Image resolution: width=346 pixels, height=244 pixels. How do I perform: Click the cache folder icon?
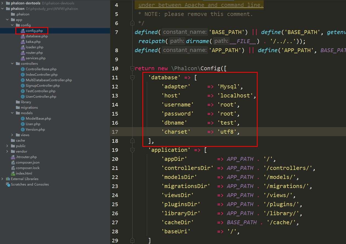[13, 141]
